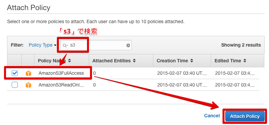Image resolution: width=269 pixels, height=125 pixels.
Task: Check the AmazonS3ReadOnly policy checkbox
Action: (15, 85)
